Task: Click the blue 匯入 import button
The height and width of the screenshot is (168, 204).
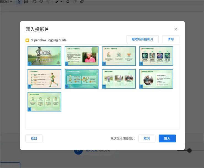Action: pos(167,138)
